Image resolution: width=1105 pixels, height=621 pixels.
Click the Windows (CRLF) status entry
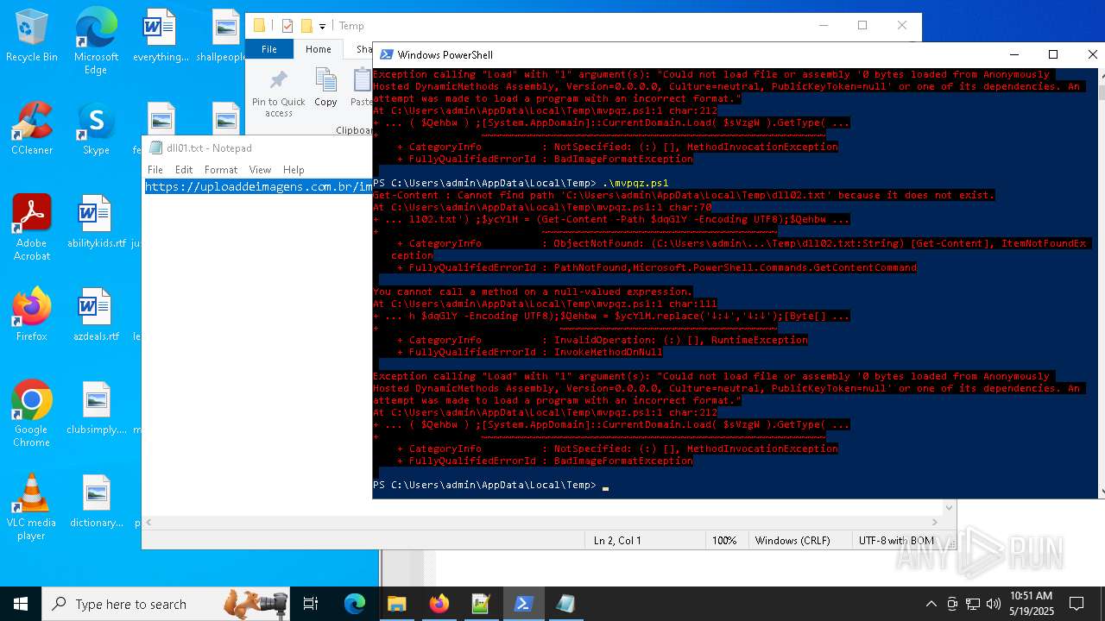792,541
